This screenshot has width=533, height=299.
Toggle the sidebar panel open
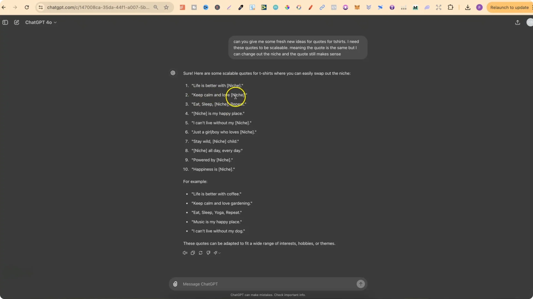pyautogui.click(x=5, y=22)
